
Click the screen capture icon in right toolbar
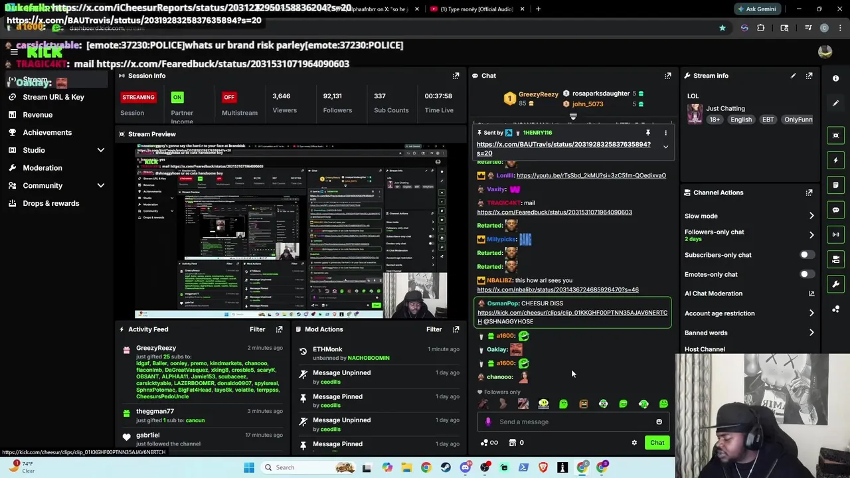coord(835,135)
